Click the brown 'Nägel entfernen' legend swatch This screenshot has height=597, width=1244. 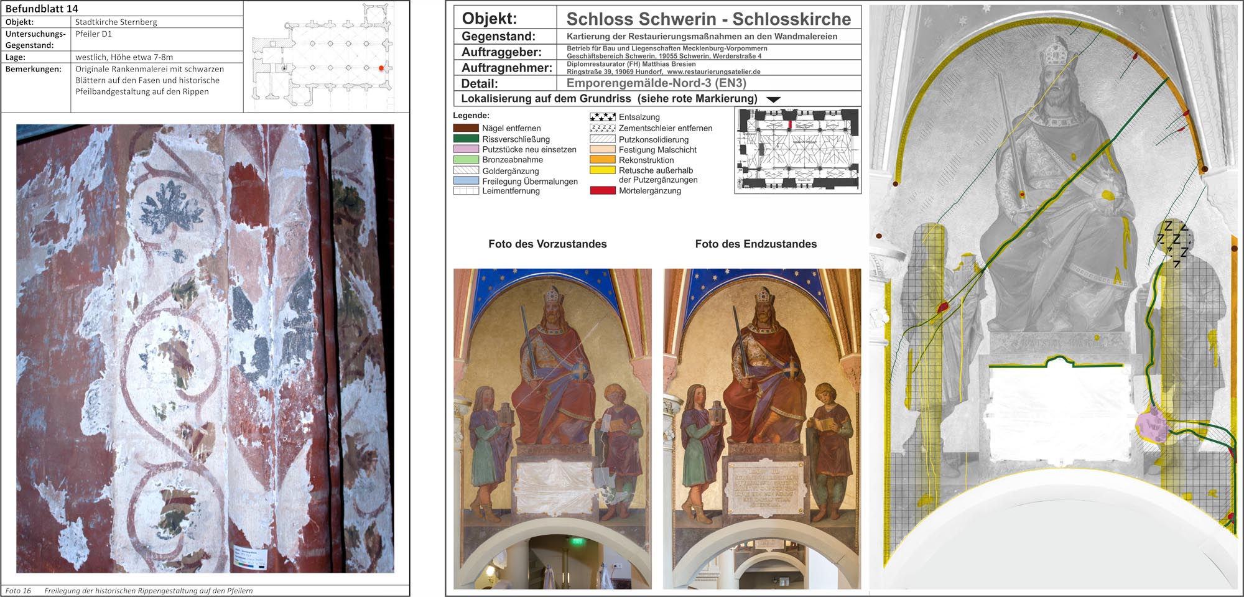tap(466, 127)
